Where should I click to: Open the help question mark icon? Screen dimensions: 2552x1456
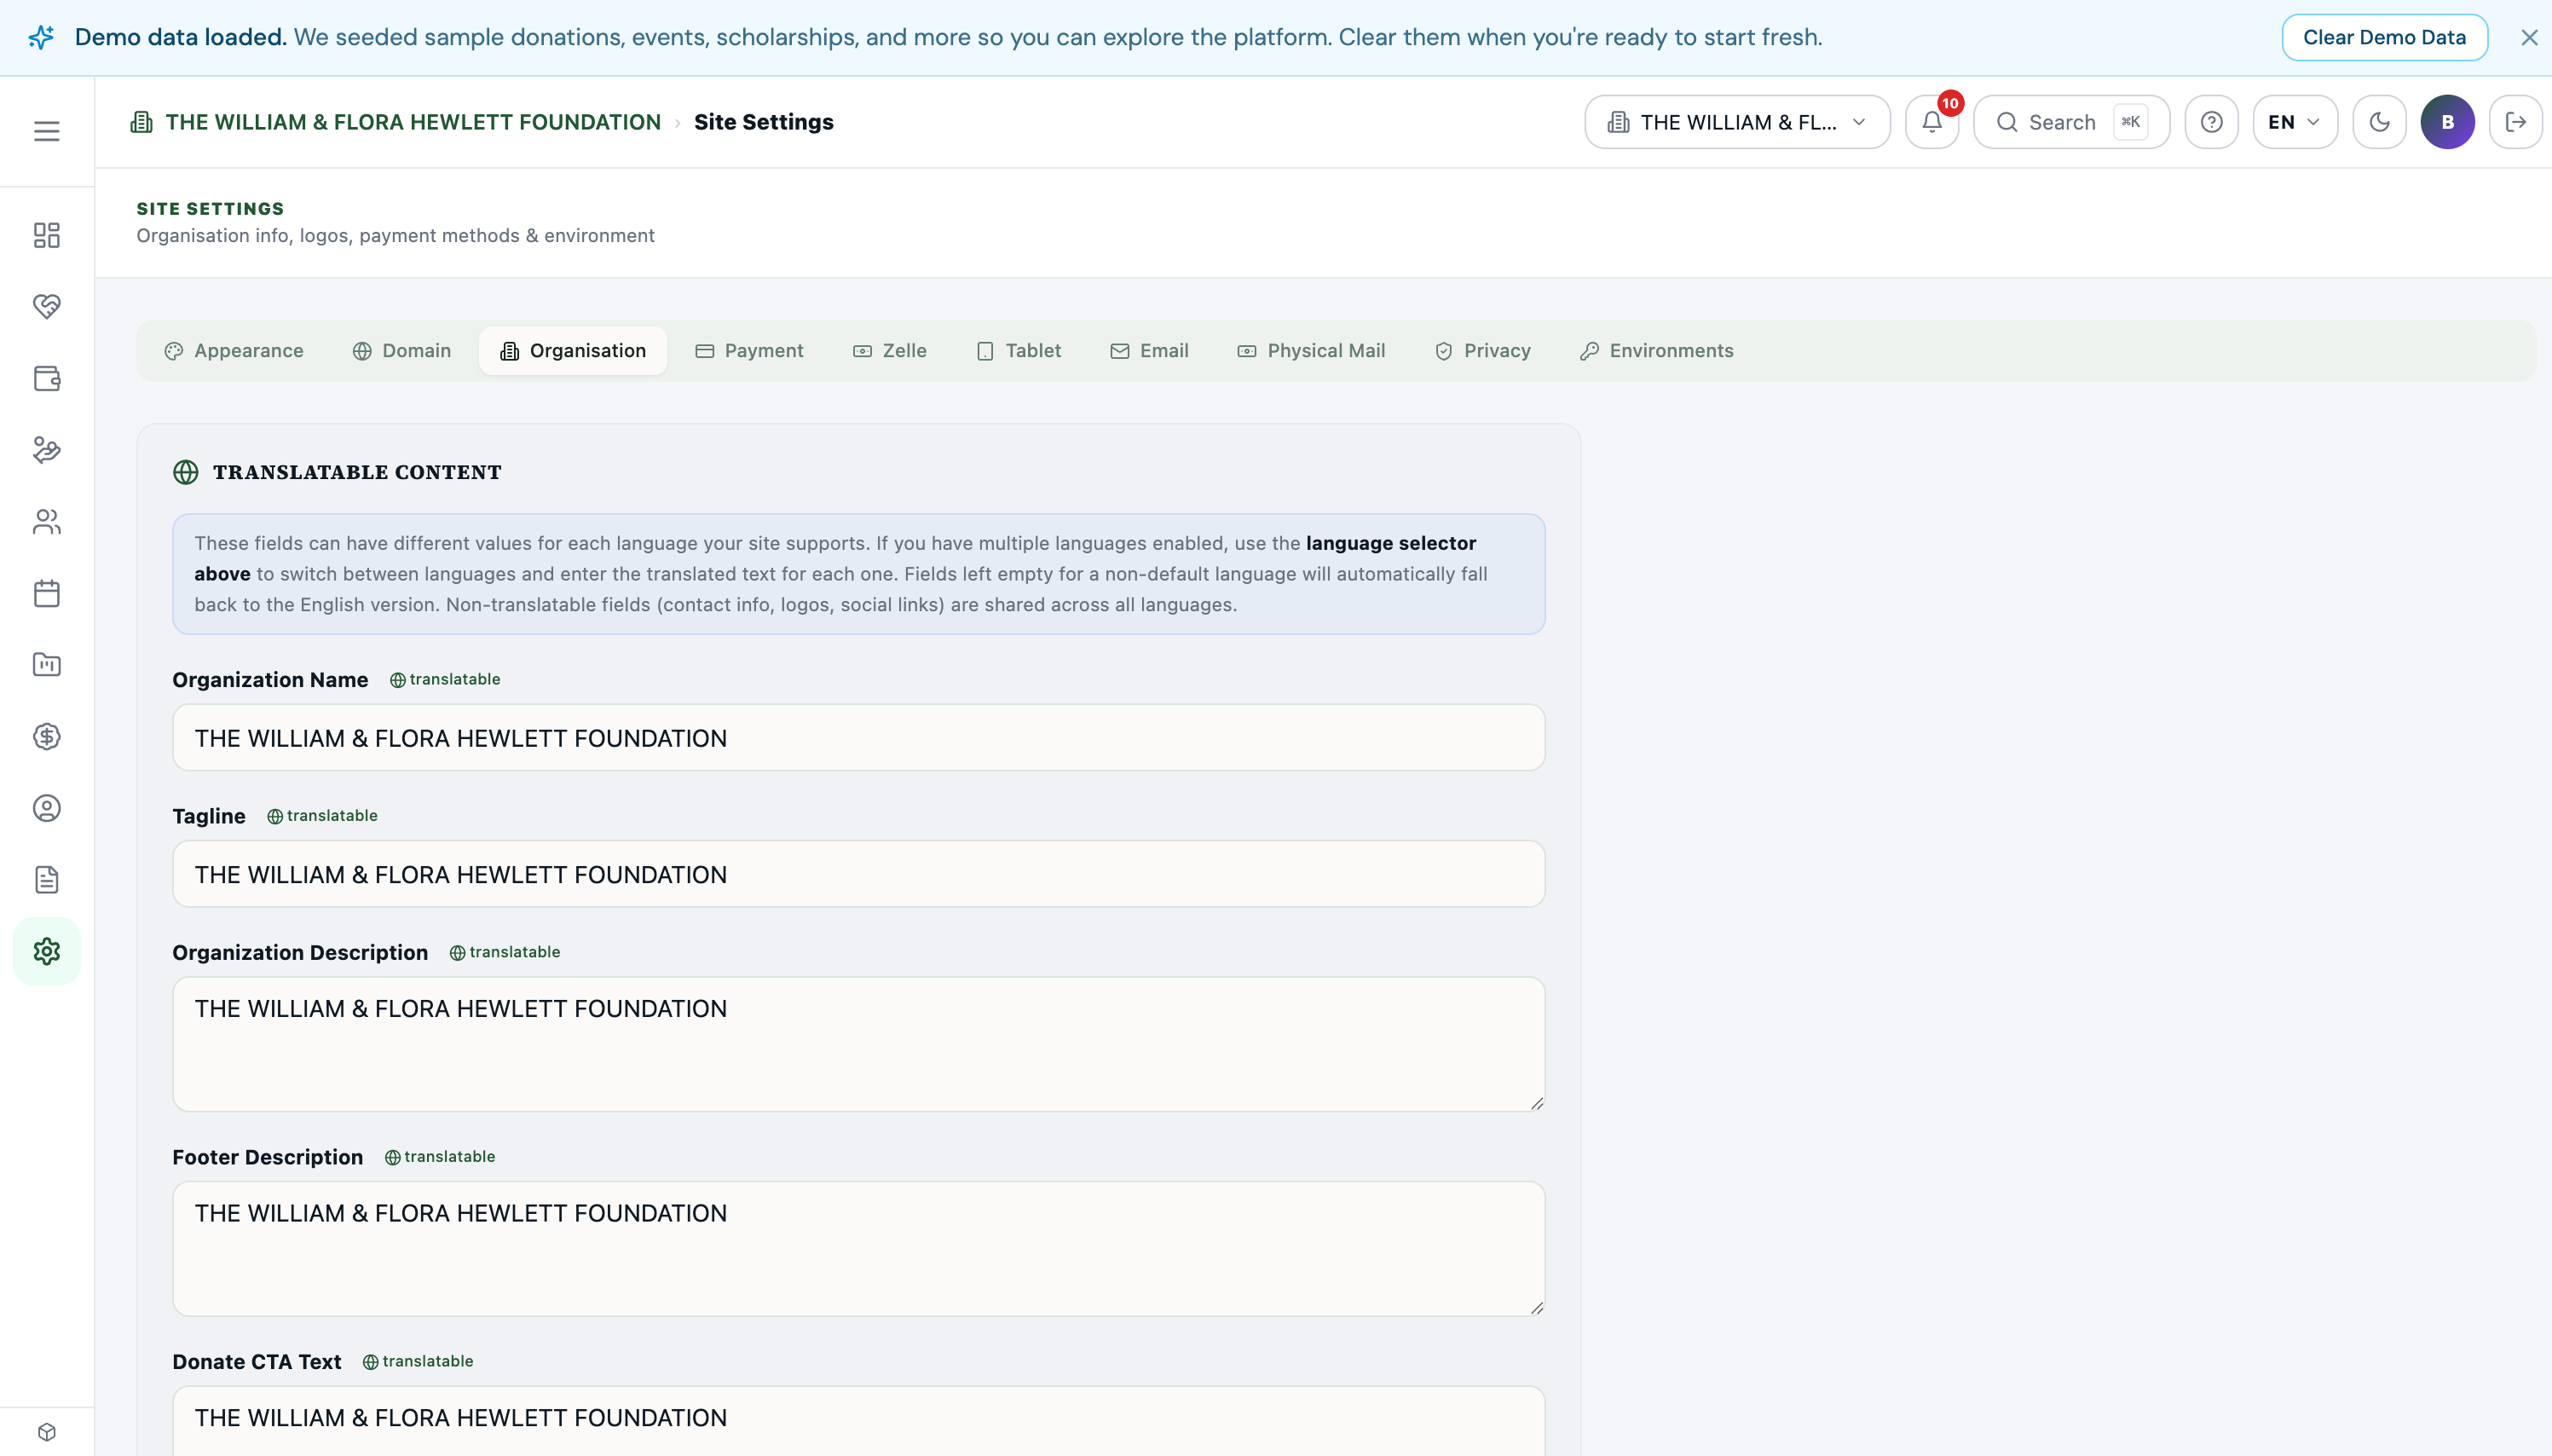(2211, 122)
